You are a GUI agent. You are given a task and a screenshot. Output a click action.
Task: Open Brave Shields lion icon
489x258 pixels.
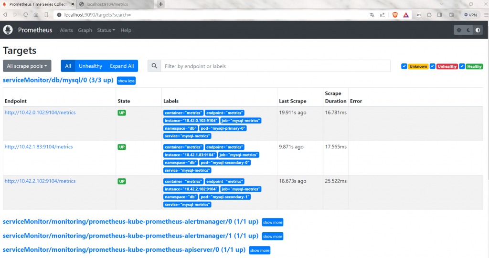395,15
